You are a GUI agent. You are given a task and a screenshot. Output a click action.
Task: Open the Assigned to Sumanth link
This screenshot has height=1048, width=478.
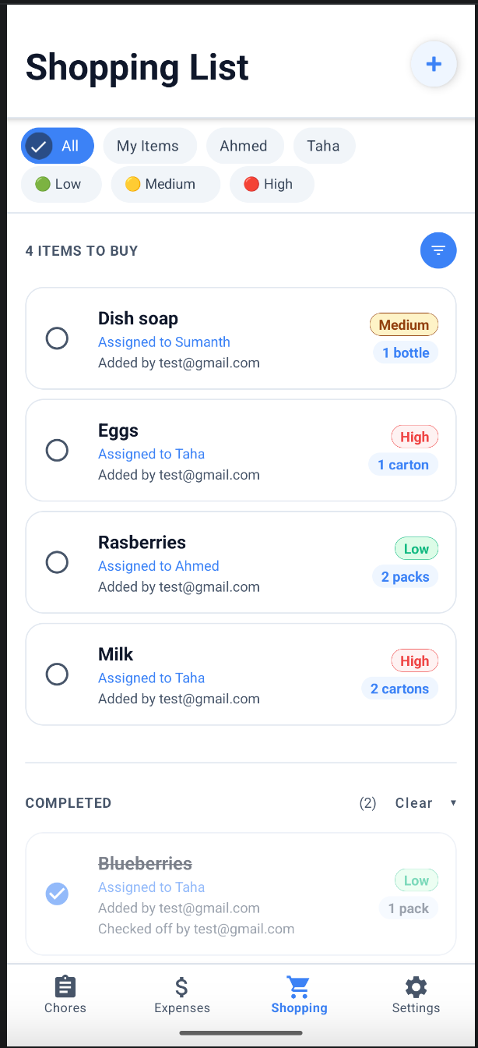(163, 342)
